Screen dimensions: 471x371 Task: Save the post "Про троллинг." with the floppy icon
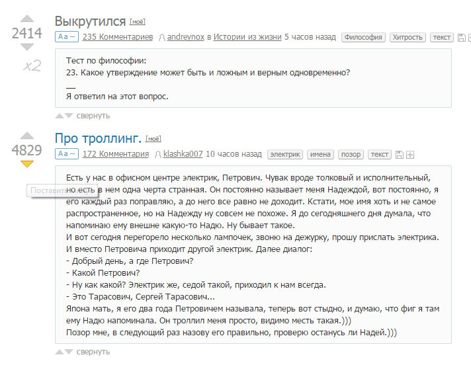[x=399, y=155]
